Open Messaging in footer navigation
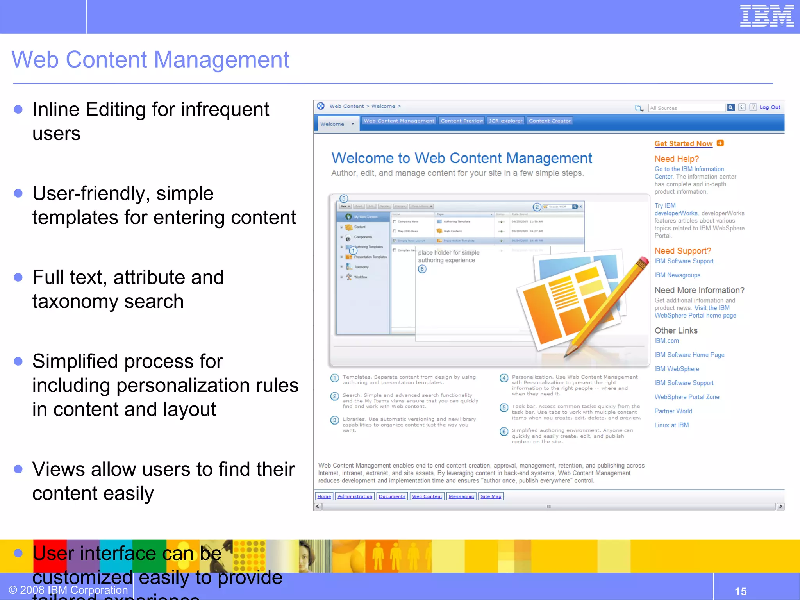 click(x=461, y=496)
